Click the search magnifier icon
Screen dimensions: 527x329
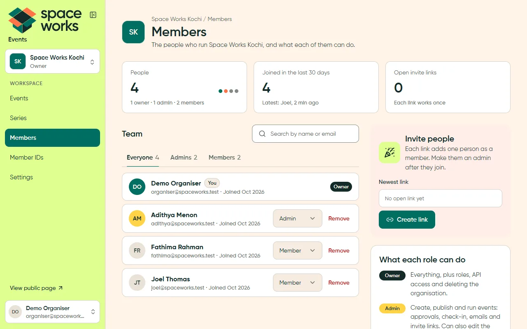click(x=262, y=134)
